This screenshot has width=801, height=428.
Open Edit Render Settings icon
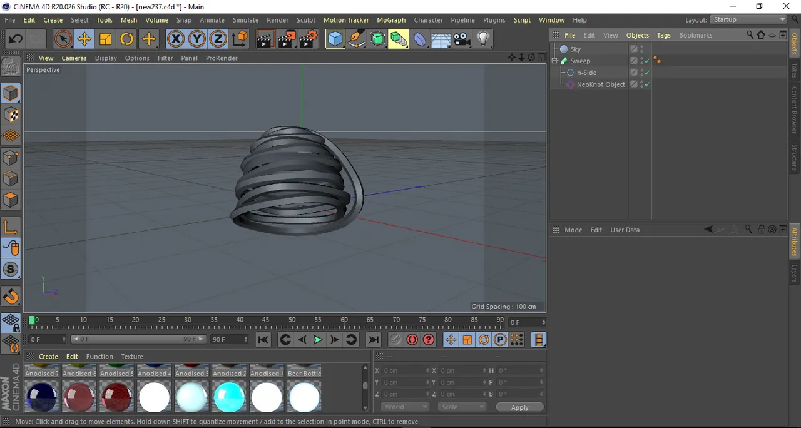(x=308, y=39)
